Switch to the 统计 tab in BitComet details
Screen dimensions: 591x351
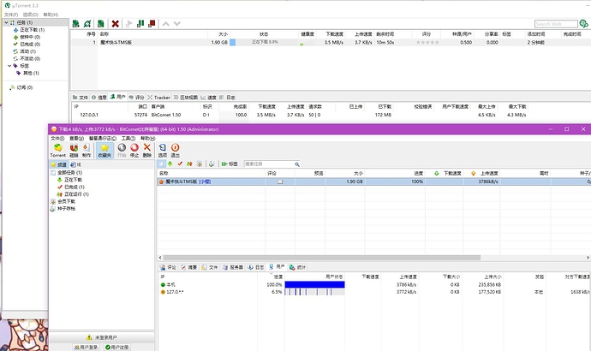(297, 267)
